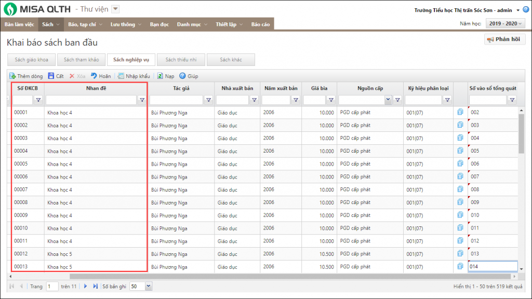Switch to the Sách tham khảo tab

81,60
